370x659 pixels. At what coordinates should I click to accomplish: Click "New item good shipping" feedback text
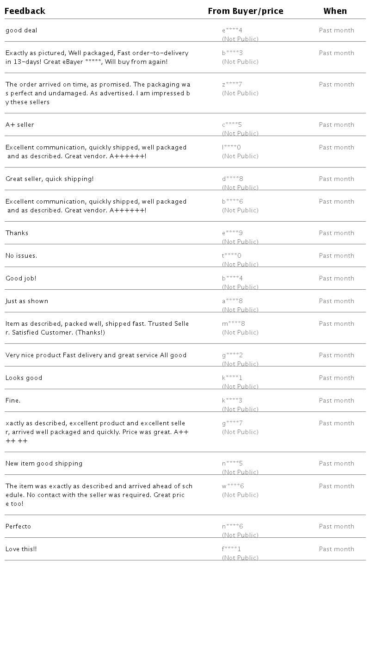[44, 464]
